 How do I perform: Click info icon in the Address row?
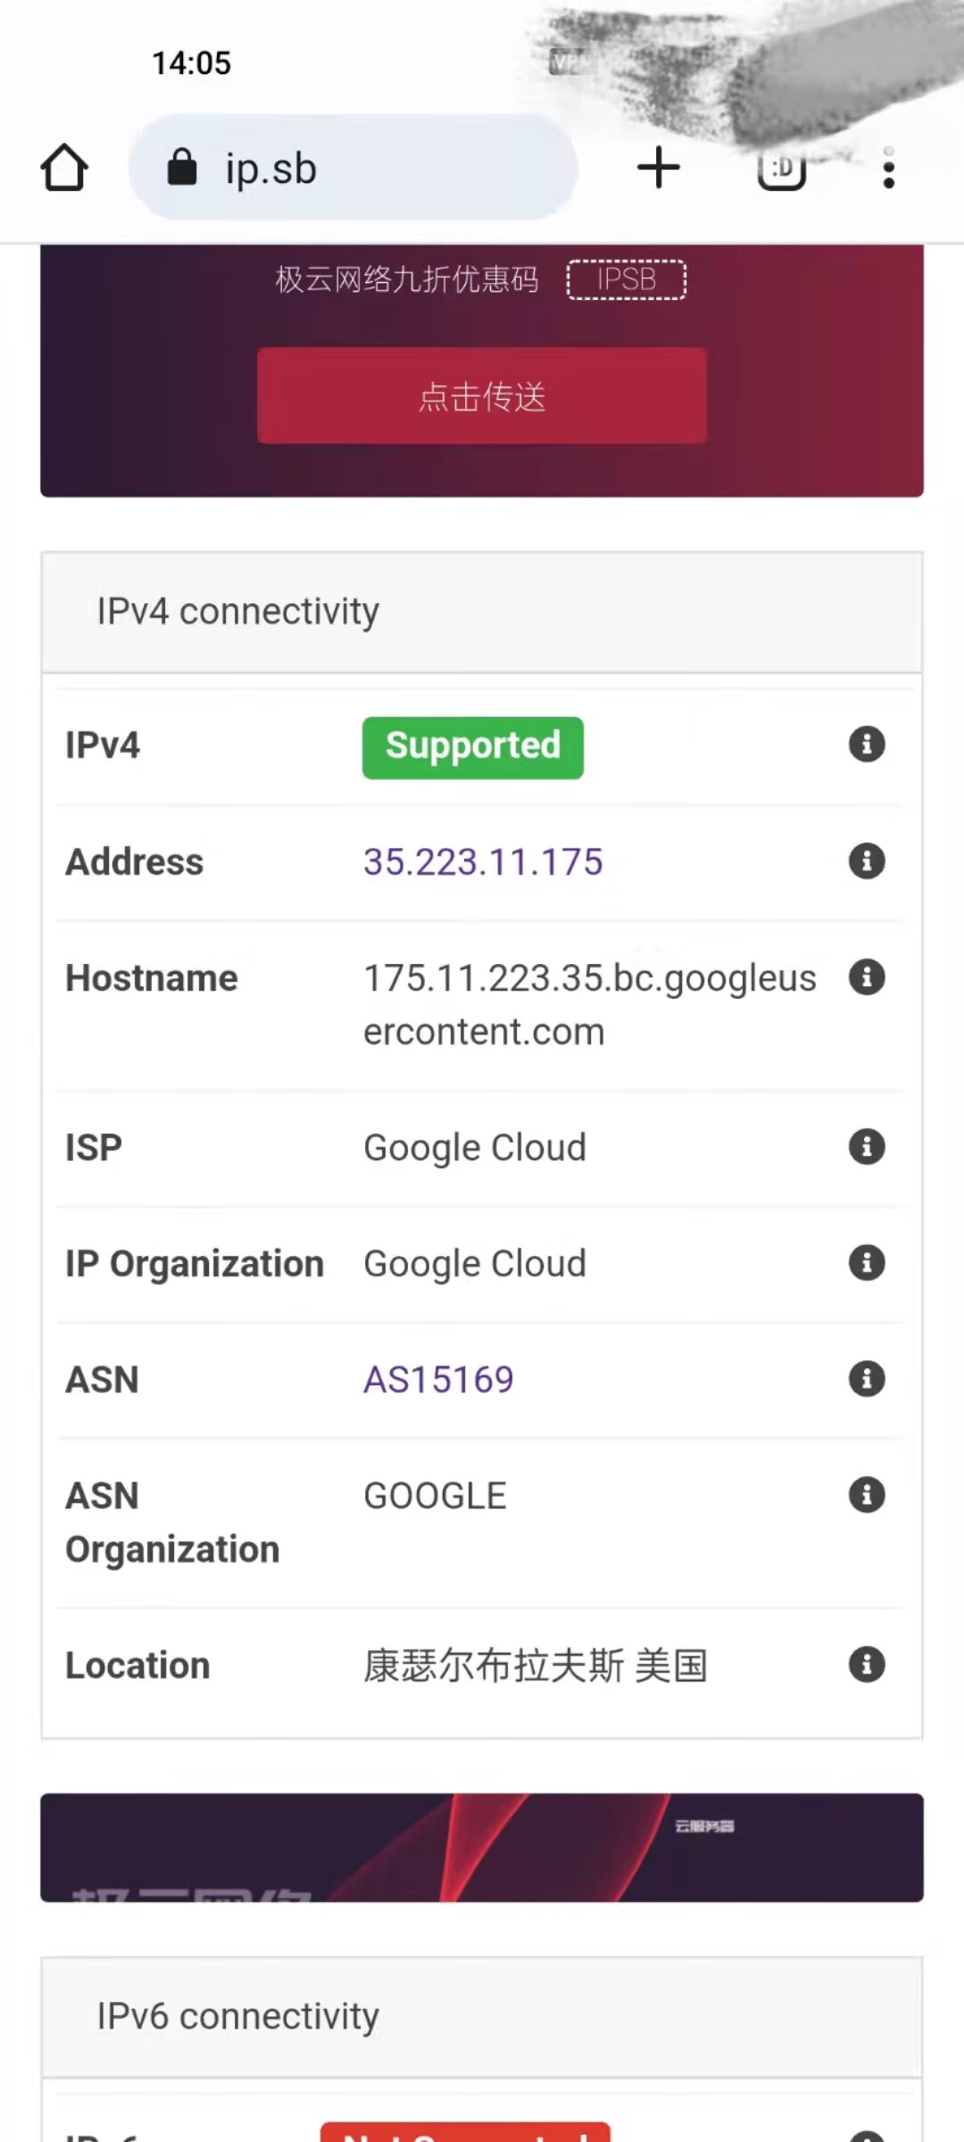867,861
